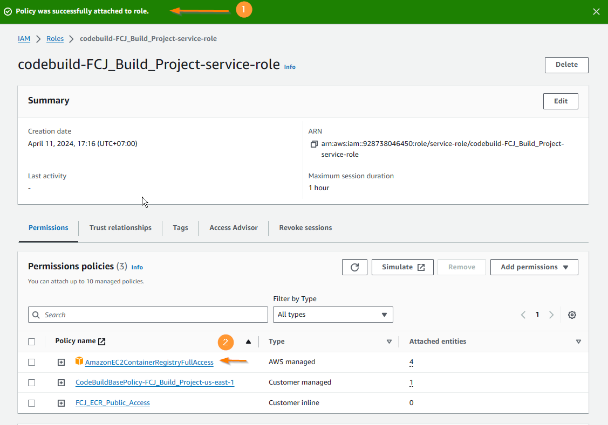The height and width of the screenshot is (425, 608).
Task: Expand the FCJ_ECR_Public_Access policy details
Action: pyautogui.click(x=62, y=403)
